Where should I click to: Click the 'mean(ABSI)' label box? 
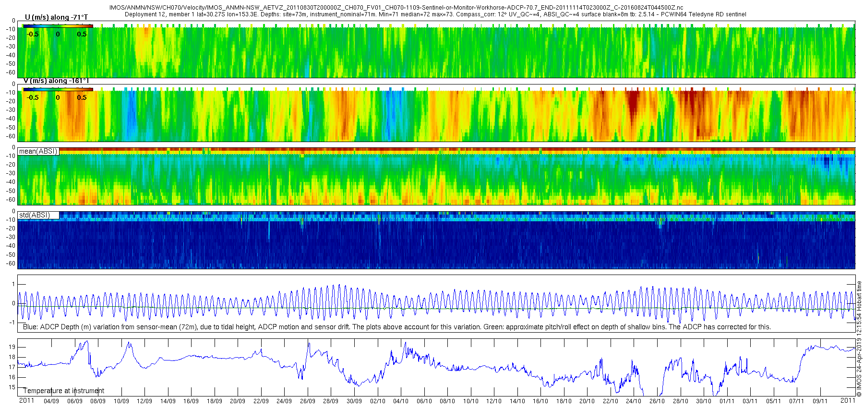38,151
